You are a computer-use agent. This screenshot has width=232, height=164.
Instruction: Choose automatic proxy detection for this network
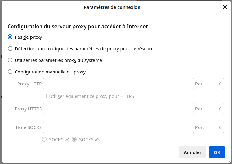coord(10,48)
